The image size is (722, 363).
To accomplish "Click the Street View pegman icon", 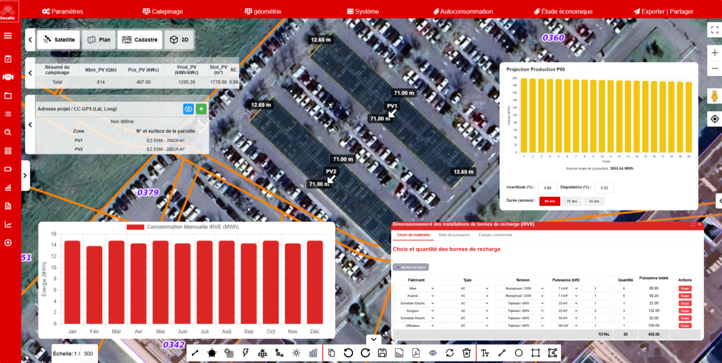I will [x=715, y=96].
